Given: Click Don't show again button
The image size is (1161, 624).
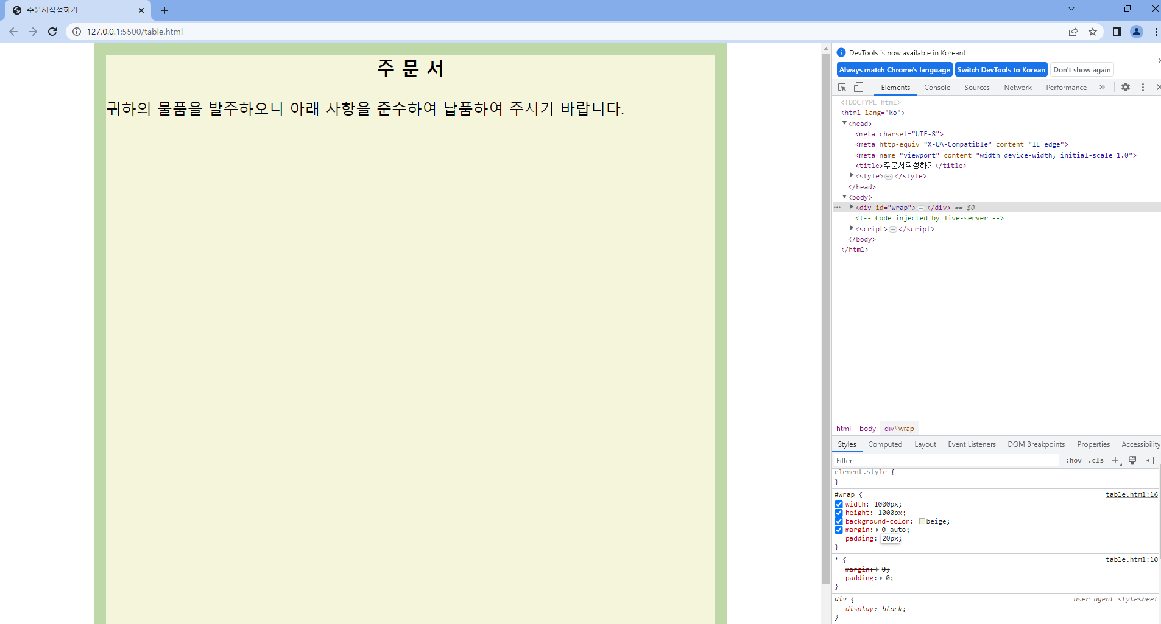Looking at the screenshot, I should pyautogui.click(x=1082, y=70).
